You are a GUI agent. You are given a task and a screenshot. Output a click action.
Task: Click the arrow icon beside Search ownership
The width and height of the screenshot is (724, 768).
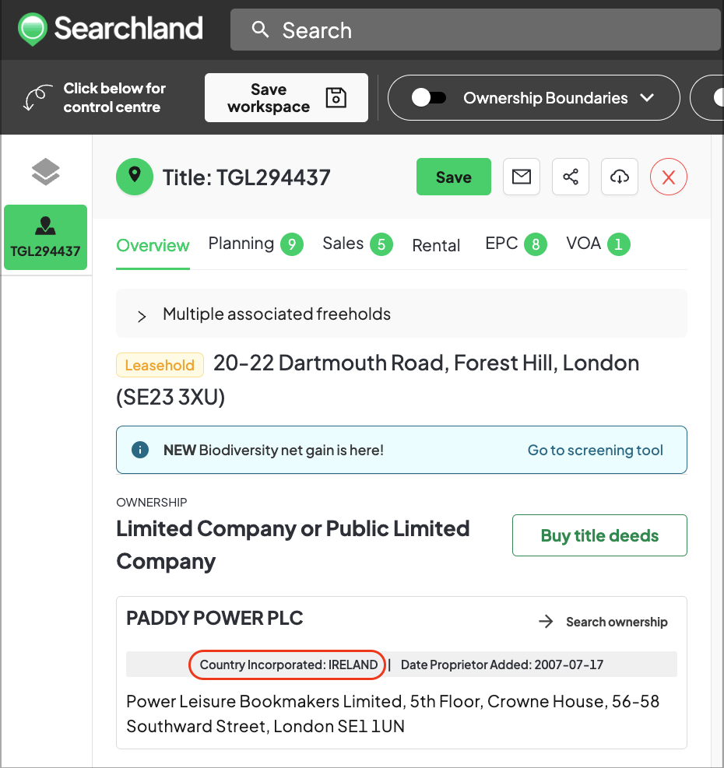546,622
